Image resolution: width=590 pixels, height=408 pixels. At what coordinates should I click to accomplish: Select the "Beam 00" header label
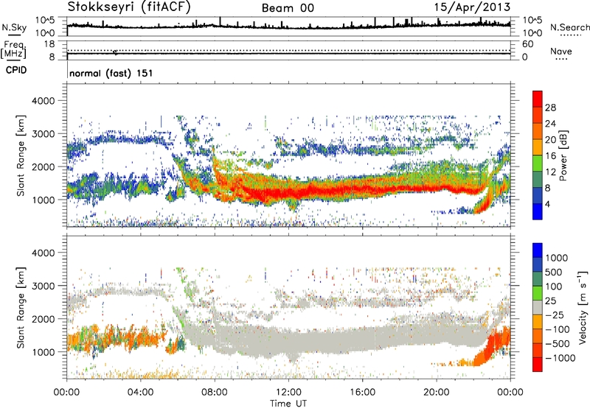coord(288,8)
